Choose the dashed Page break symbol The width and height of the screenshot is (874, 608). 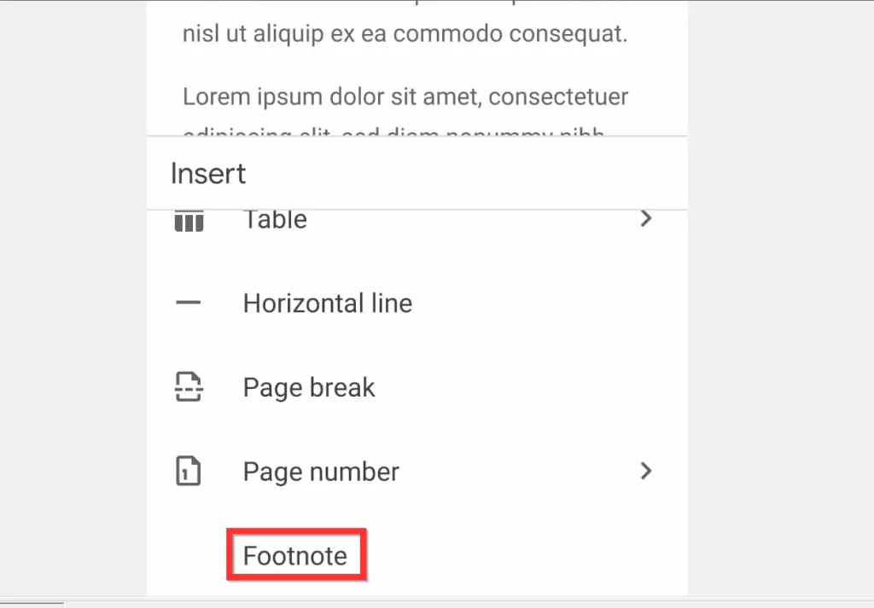(x=188, y=386)
